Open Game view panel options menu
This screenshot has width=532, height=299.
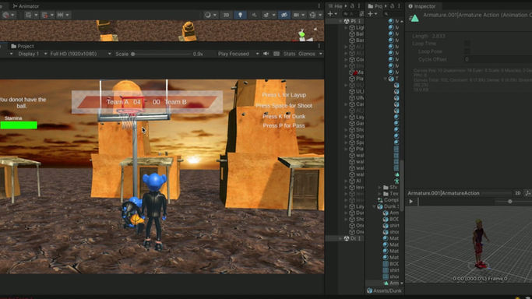tap(319, 46)
